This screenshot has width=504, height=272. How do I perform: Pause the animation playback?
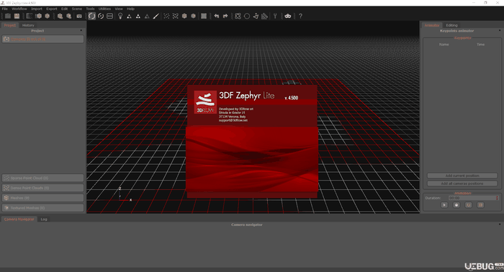point(480,205)
